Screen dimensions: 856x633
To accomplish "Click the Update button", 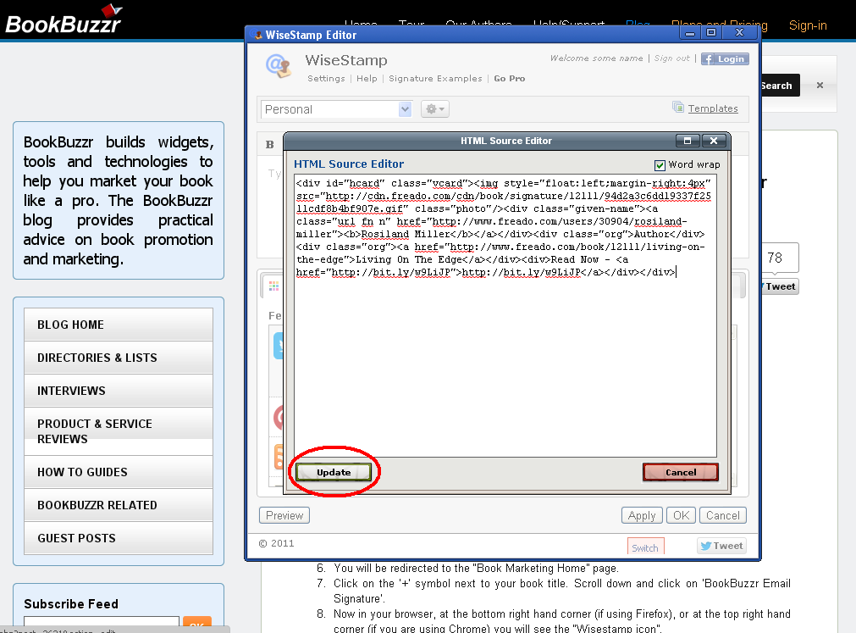I will [x=334, y=472].
